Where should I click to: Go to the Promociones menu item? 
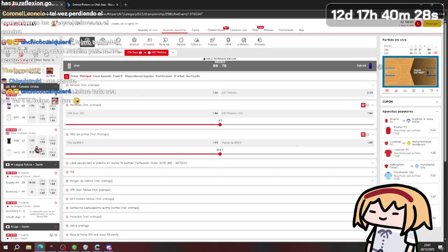(286, 30)
